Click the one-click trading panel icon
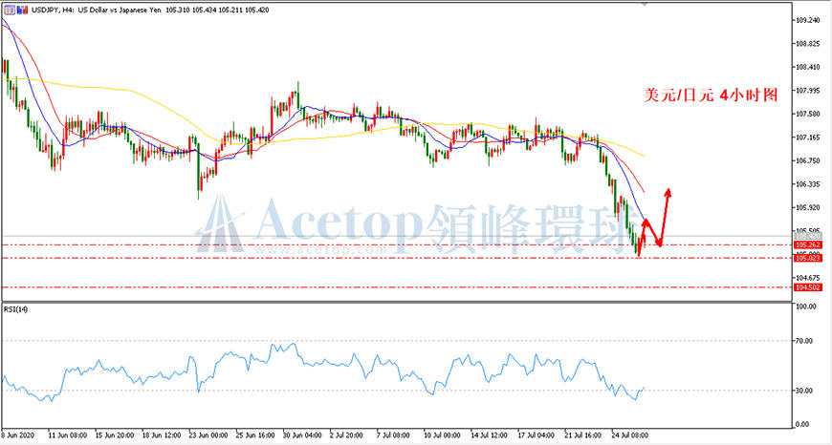This screenshot has height=445, width=832. click(x=9, y=10)
